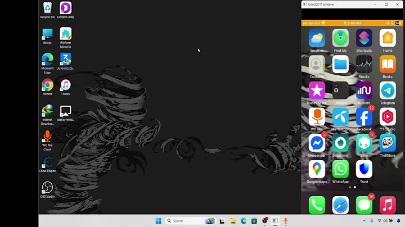This screenshot has width=405, height=227.
Task: Tap the Sileo app icon
Action: [364, 143]
